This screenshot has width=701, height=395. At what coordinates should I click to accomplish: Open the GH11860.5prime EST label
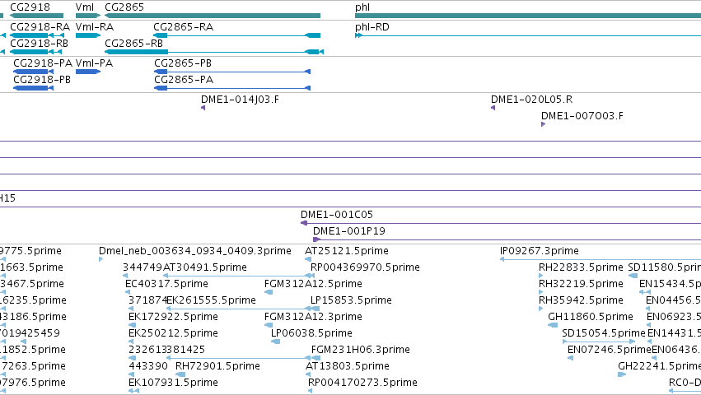591,317
